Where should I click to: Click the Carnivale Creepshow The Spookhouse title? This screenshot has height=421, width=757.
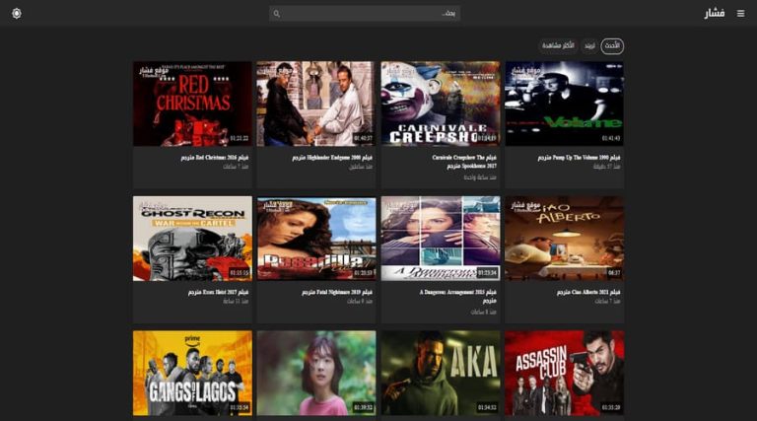click(x=464, y=162)
